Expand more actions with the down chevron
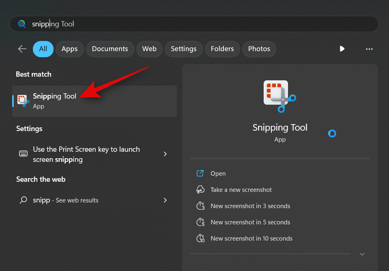Viewport: 389px width, 271px height. [362, 254]
